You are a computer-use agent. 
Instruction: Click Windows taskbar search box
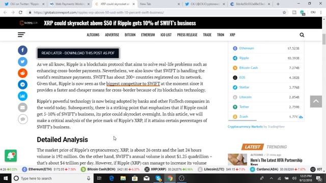[52, 178]
